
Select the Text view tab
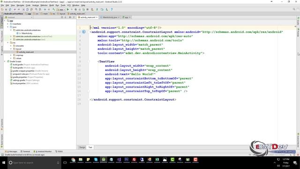[90, 147]
